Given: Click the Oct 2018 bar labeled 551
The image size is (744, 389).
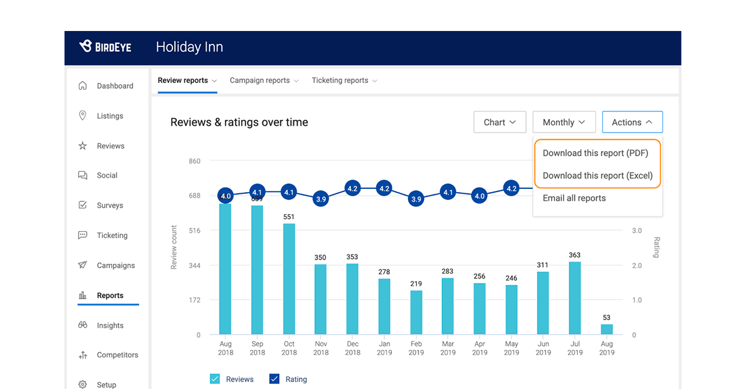Looking at the screenshot, I should tap(289, 279).
